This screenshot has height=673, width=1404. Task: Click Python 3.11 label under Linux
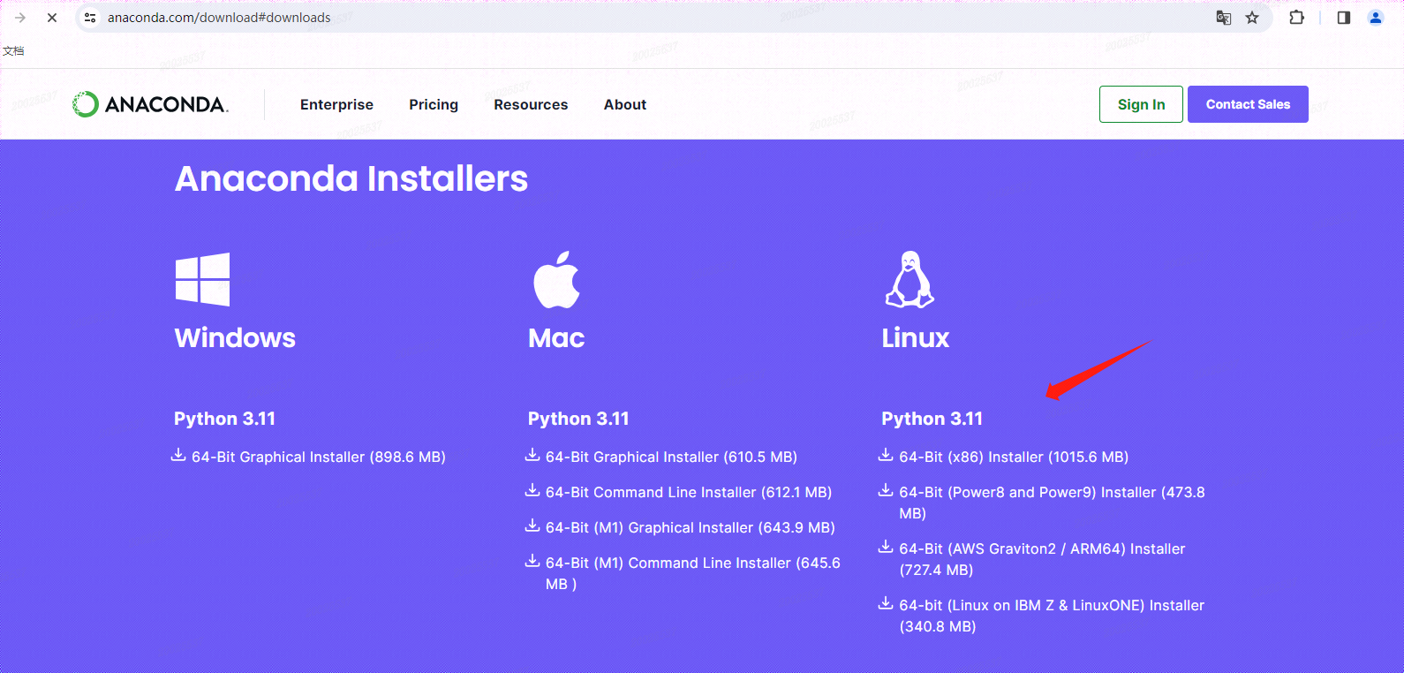(x=932, y=419)
